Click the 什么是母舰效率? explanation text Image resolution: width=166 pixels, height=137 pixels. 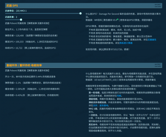click(x=124, y=75)
